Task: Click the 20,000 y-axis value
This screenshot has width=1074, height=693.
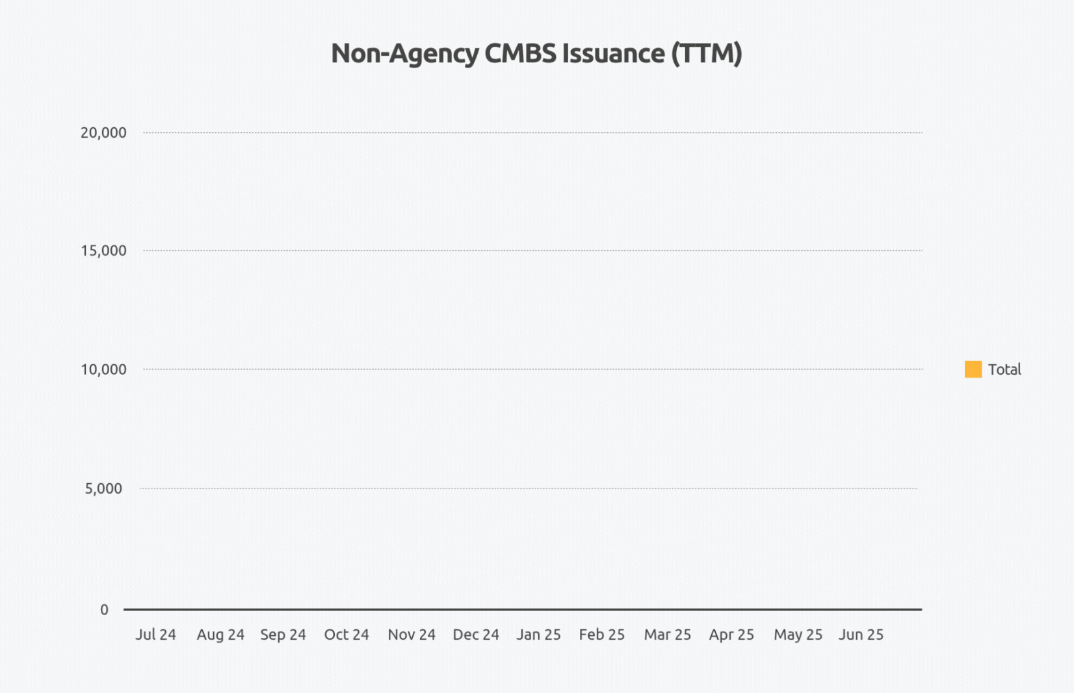Action: (103, 133)
